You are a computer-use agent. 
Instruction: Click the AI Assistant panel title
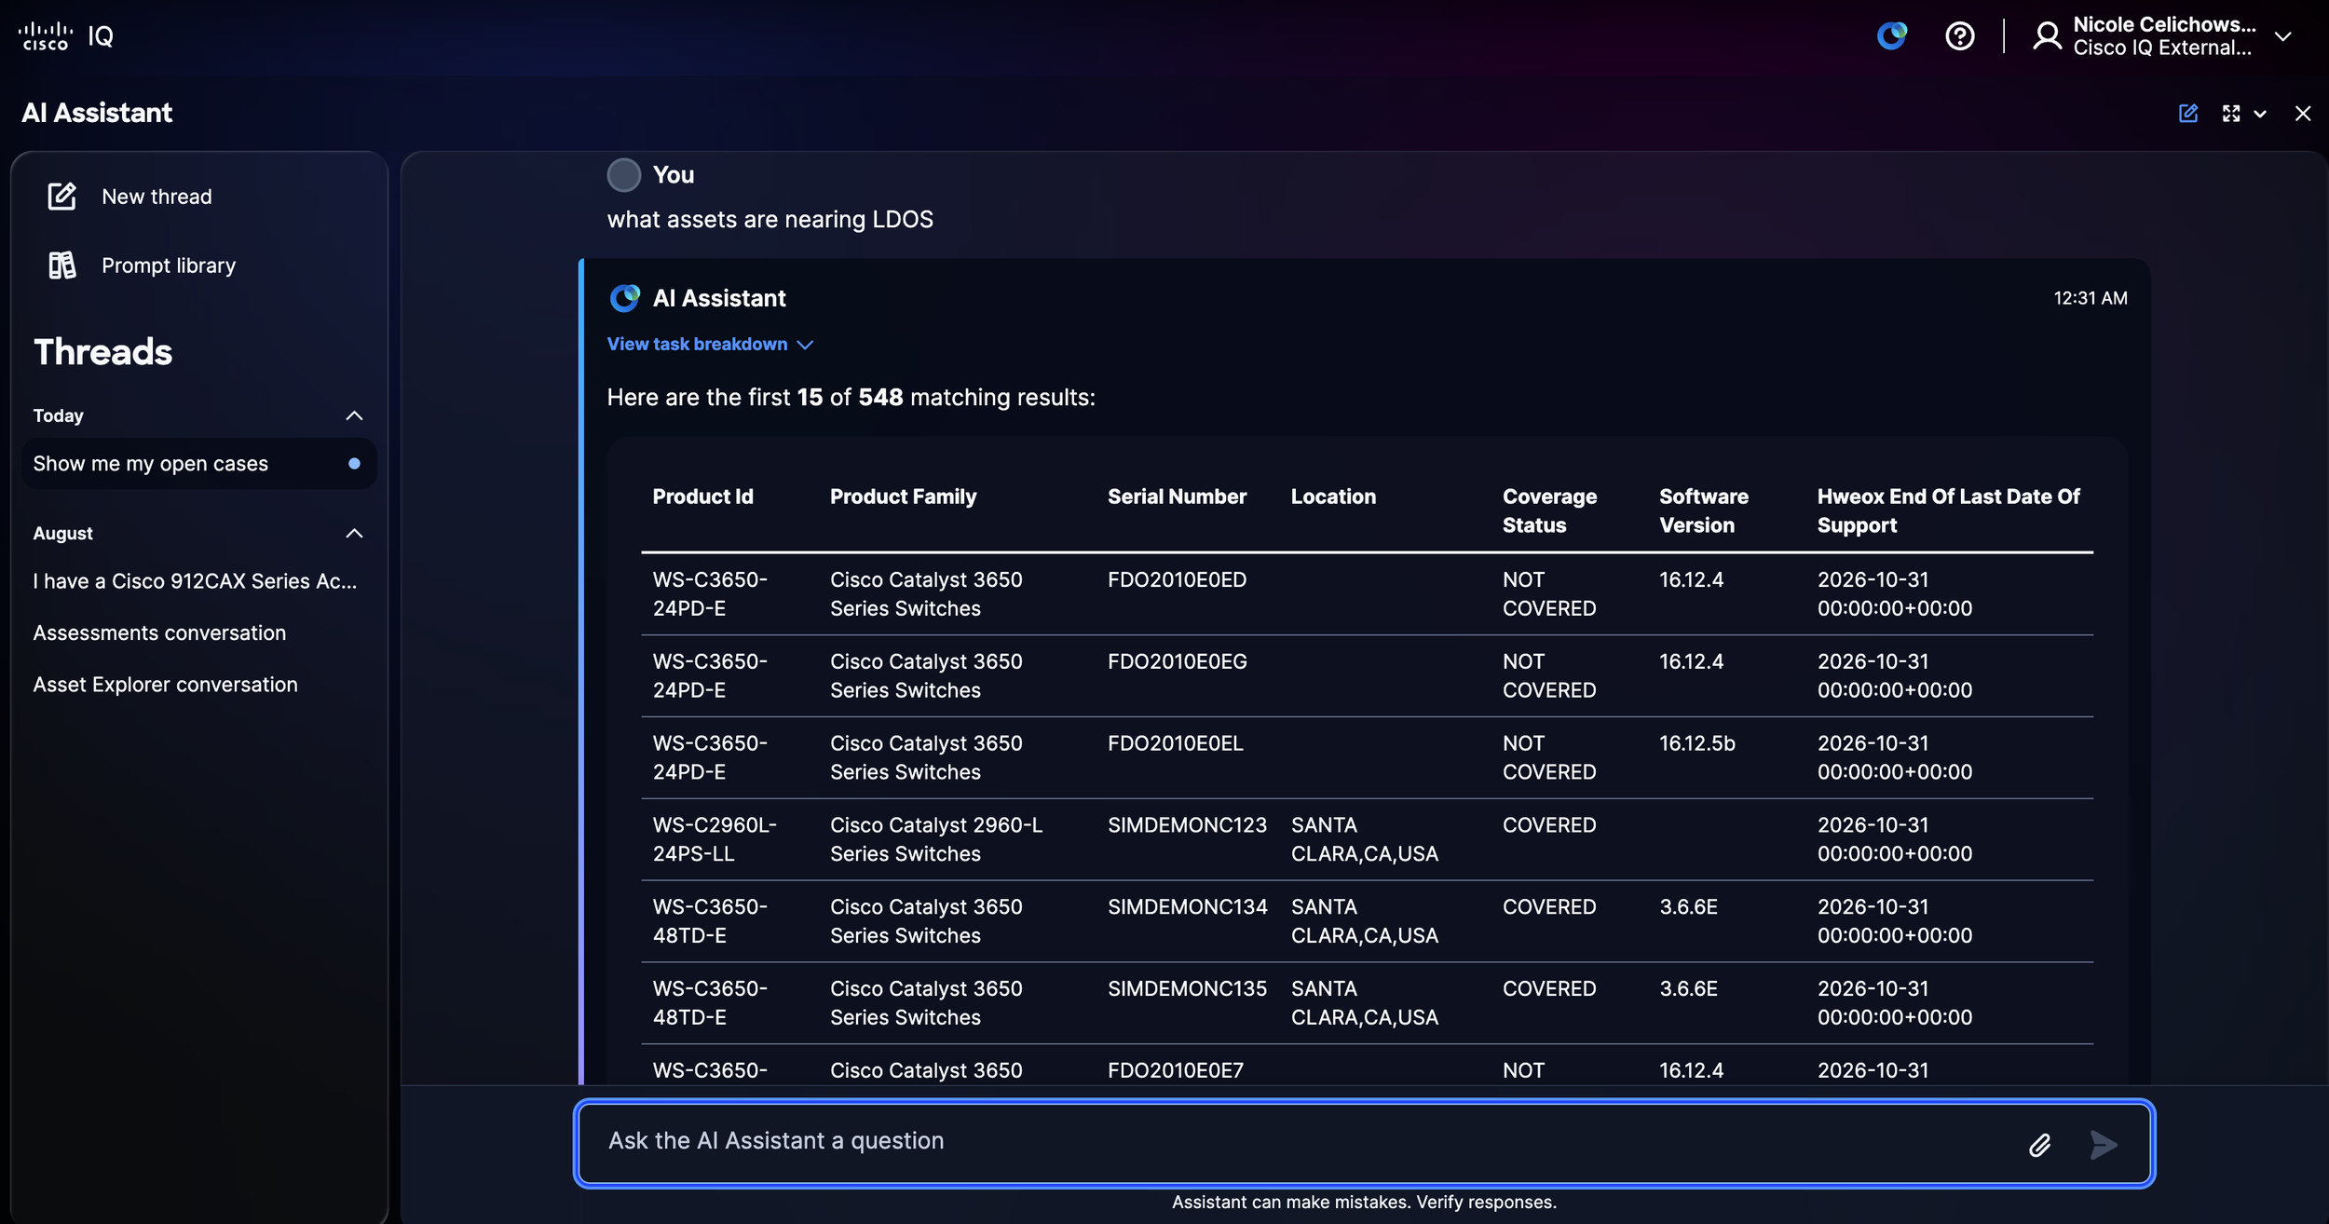point(97,113)
